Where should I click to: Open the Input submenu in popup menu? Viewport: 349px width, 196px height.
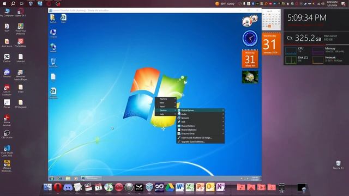[x=165, y=107]
